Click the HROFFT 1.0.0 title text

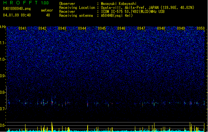tap(26, 3)
